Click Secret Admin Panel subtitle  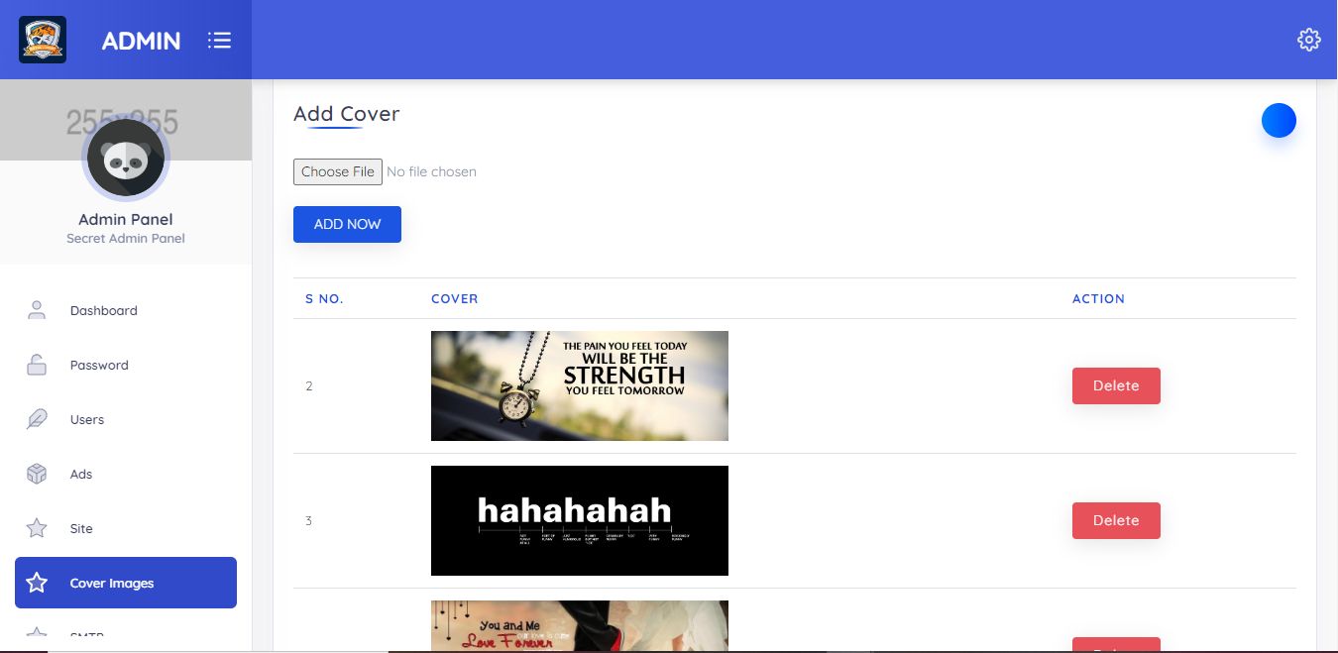[x=126, y=238]
